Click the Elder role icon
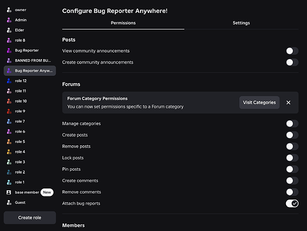 click(9, 30)
